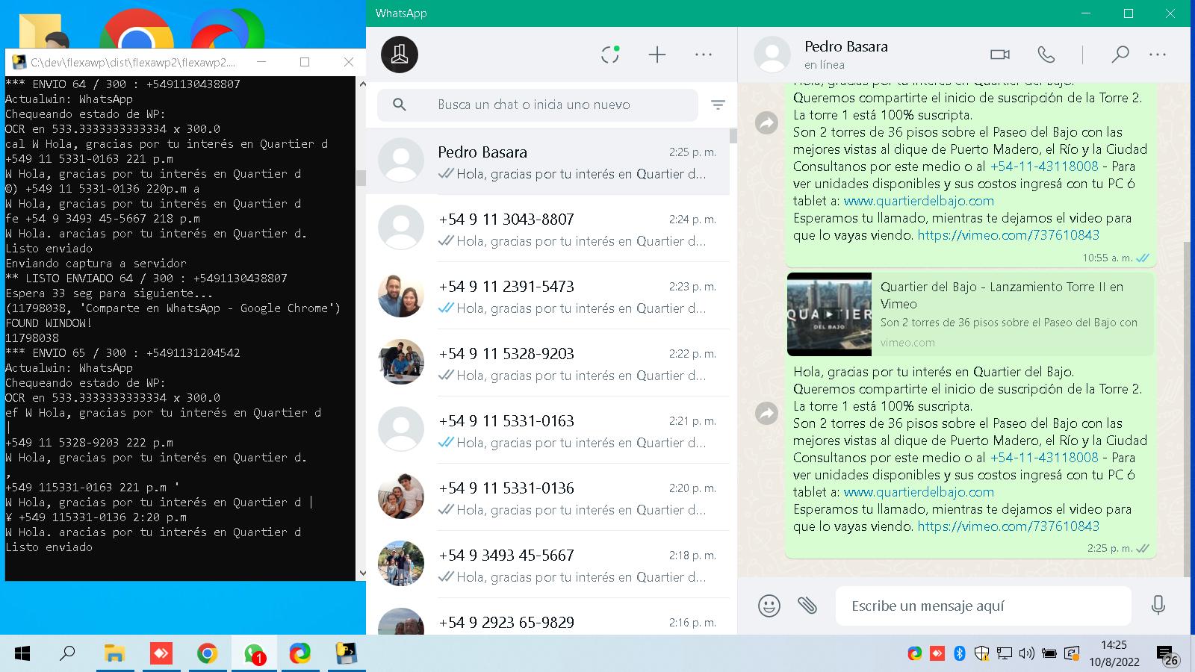The width and height of the screenshot is (1195, 672).
Task: Click the chat filter icon
Action: click(x=718, y=105)
